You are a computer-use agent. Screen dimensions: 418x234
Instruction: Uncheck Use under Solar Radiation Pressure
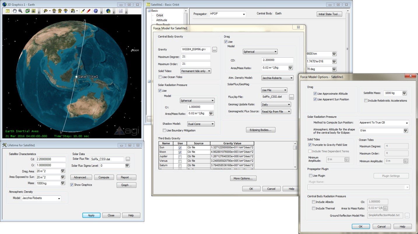click(x=160, y=91)
